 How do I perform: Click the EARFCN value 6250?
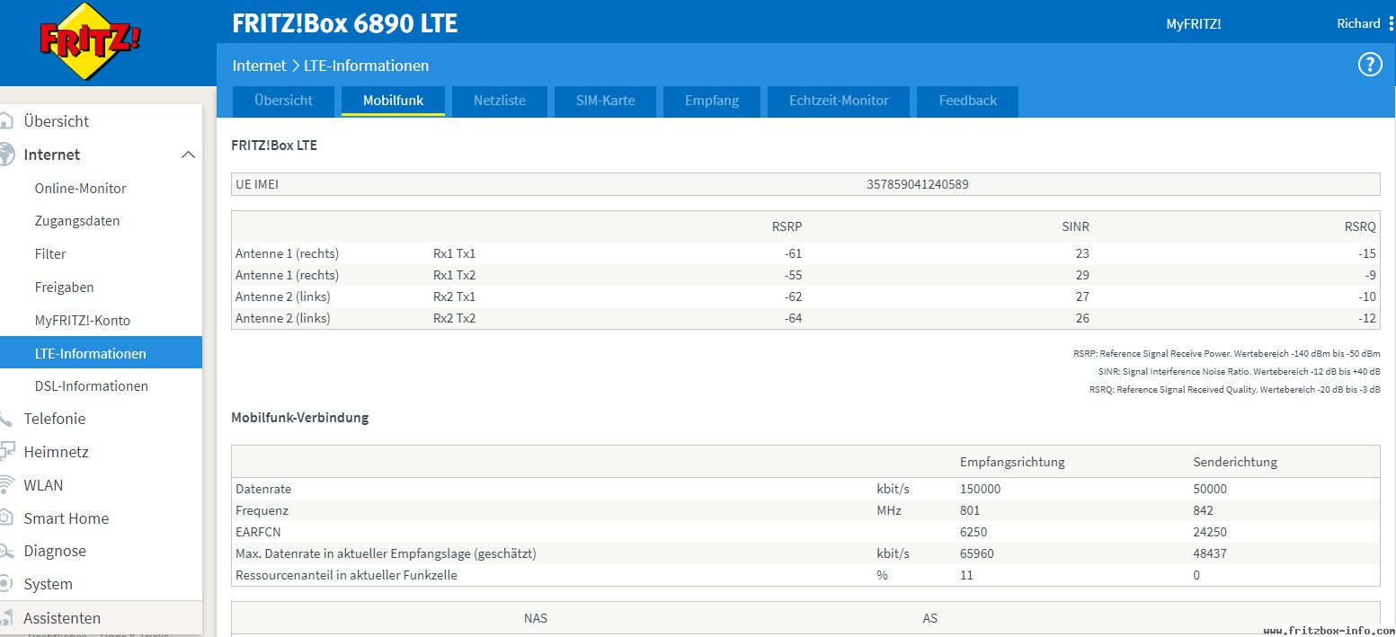point(974,532)
